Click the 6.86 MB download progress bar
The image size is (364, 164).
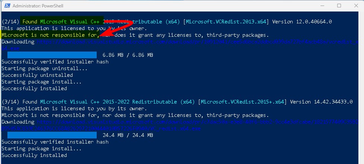point(52,55)
